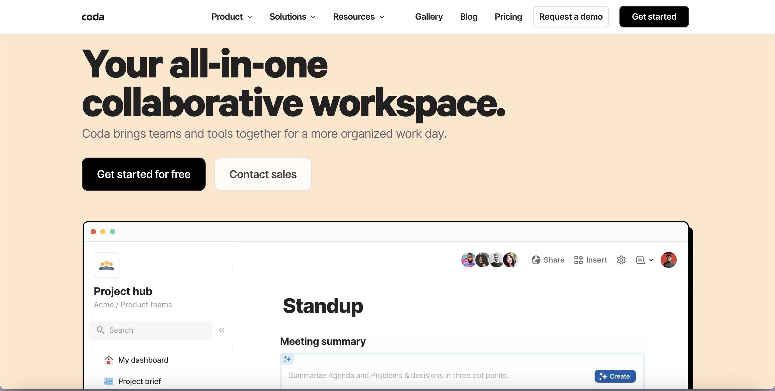The height and width of the screenshot is (391, 775).
Task: Click the Project hub team icon
Action: (x=107, y=265)
